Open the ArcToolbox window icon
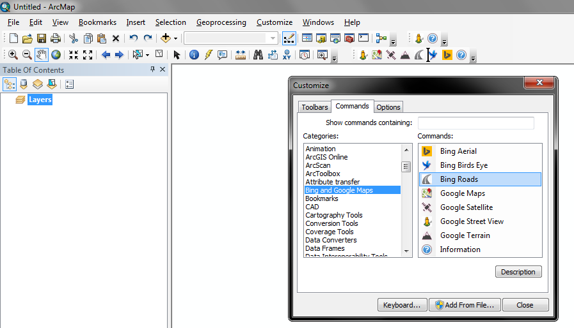 (x=349, y=38)
